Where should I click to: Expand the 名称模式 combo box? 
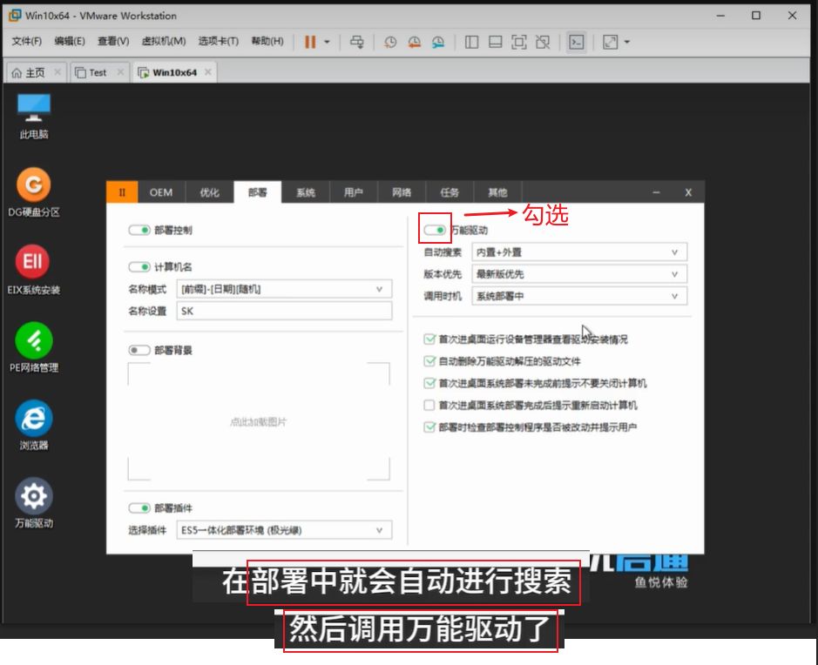click(283, 290)
